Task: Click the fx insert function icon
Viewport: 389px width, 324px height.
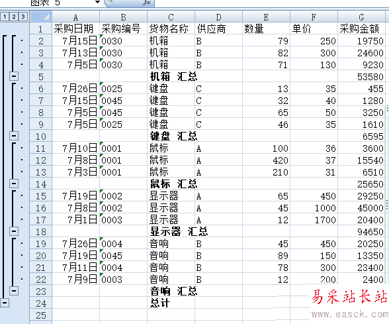Action: [147, 2]
